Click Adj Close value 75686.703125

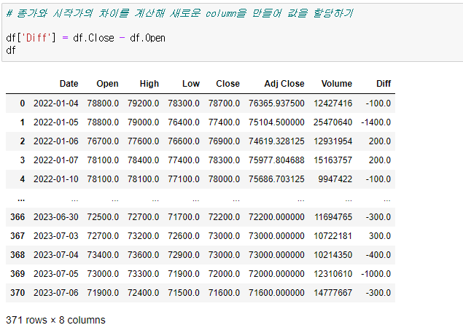276,179
